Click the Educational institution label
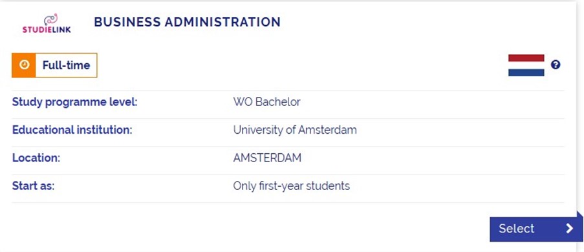 [x=72, y=130]
